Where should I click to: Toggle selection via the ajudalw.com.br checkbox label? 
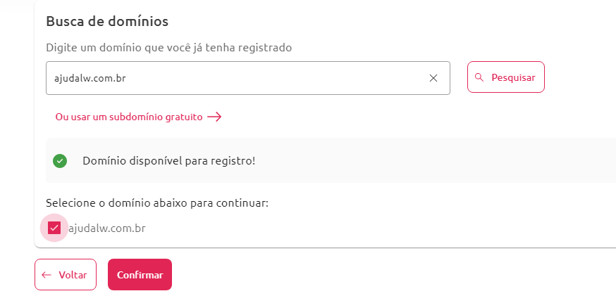click(107, 228)
